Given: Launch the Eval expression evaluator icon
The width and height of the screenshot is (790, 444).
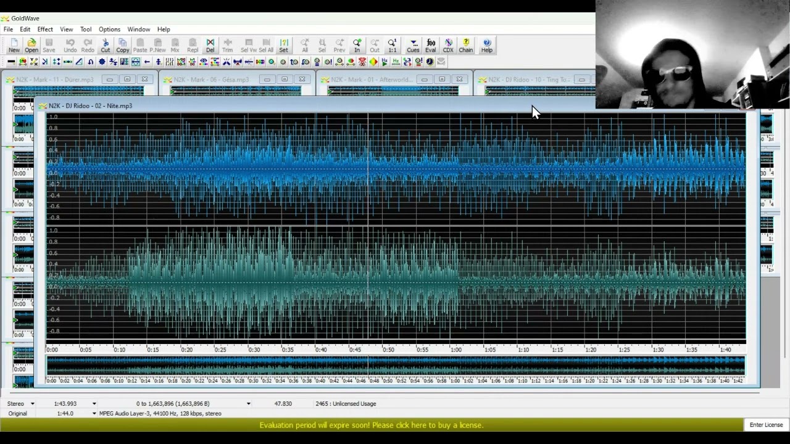Looking at the screenshot, I should pyautogui.click(x=431, y=45).
